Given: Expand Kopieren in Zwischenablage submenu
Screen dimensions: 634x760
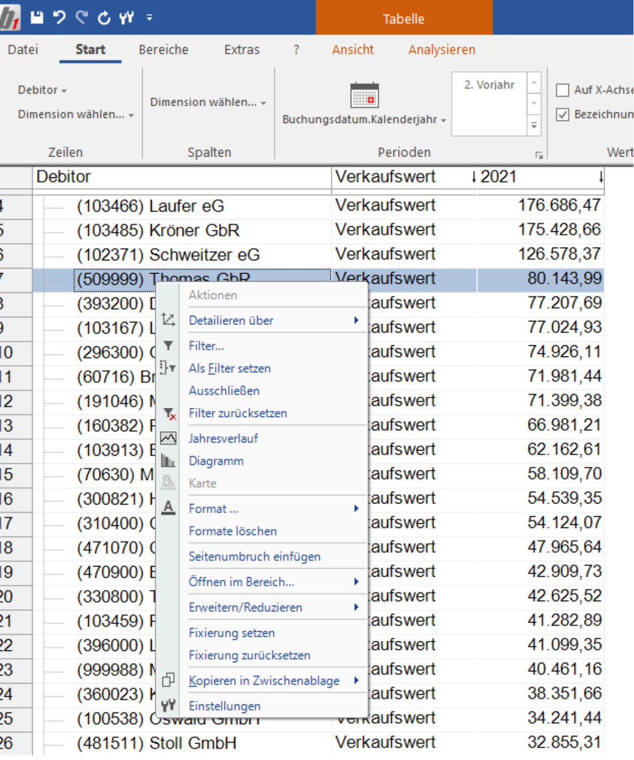Looking at the screenshot, I should pos(274,680).
